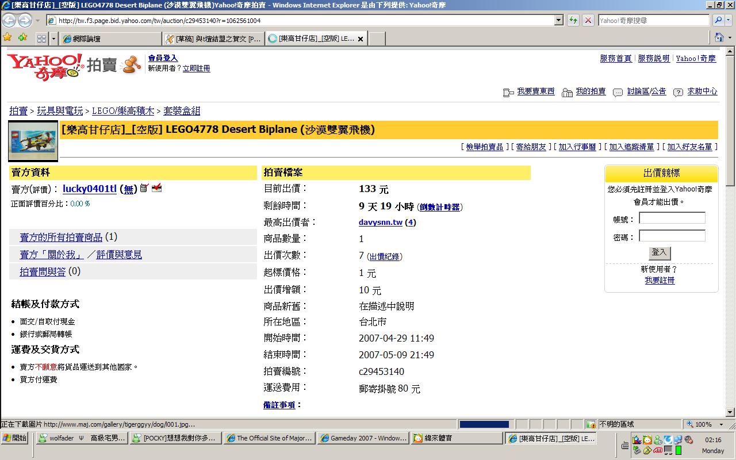Open 賣方的所有拍賣商品 link
This screenshot has width=736, height=460.
[x=61, y=237]
